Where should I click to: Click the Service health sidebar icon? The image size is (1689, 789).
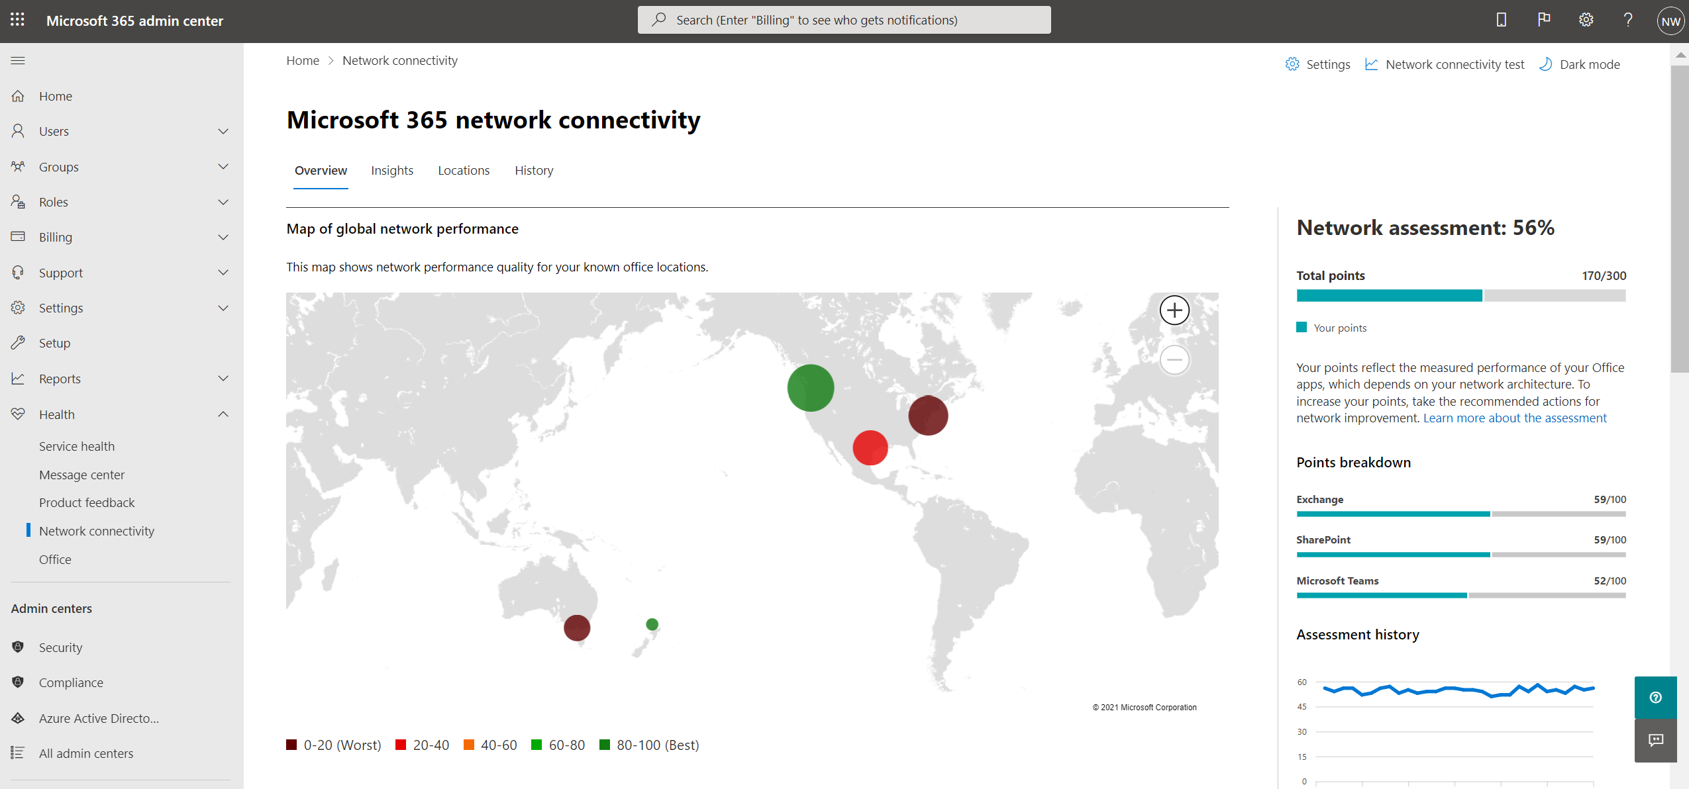coord(76,445)
